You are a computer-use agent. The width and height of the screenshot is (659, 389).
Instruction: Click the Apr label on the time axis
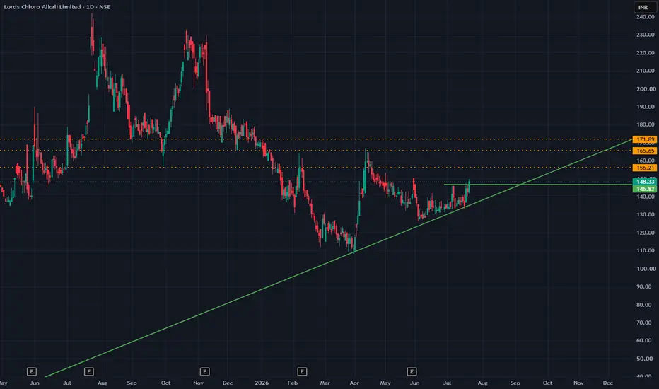pyautogui.click(x=354, y=383)
